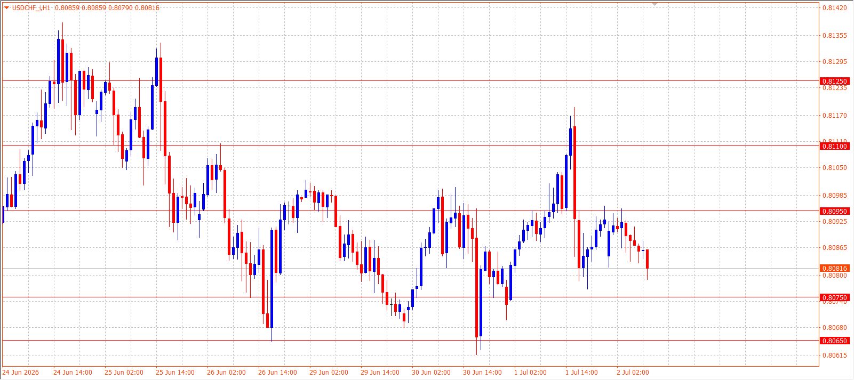
Task: Click the OHLC values 0.80859 0.80859 0.80790 0.80816
Action: point(107,8)
